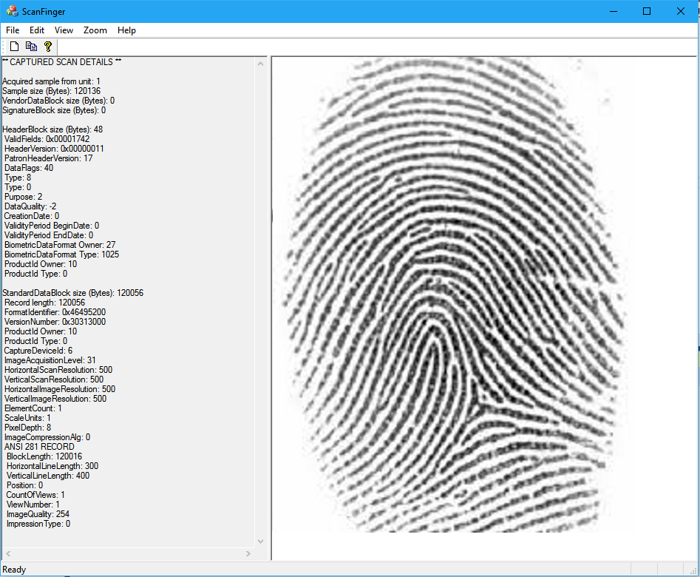Viewport: 700px width, 577px height.
Task: Click 'Purpose: 2' line
Action: coord(23,197)
